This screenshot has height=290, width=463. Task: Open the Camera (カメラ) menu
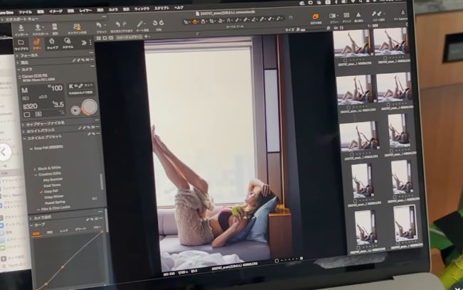pos(113,10)
